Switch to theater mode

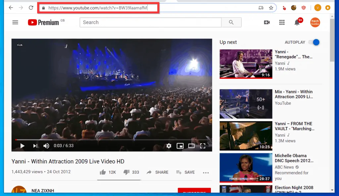191,146
